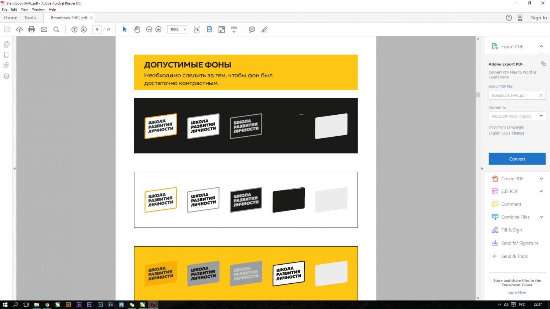The image size is (550, 309).
Task: Click the Save file icon in toolbar
Action: (7, 29)
